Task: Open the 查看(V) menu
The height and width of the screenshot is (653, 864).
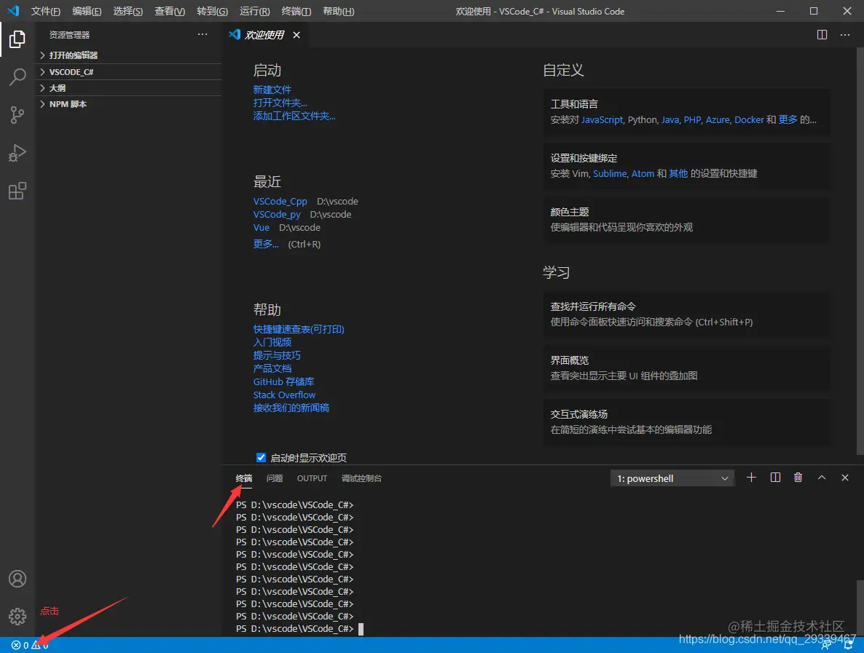Action: pyautogui.click(x=170, y=11)
